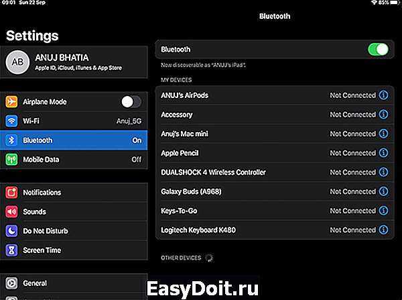
Task: Tap the battery indicator in status bar
Action: click(x=395, y=3)
